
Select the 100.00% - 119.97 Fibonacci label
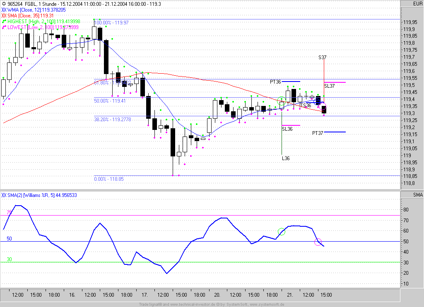coord(111,22)
